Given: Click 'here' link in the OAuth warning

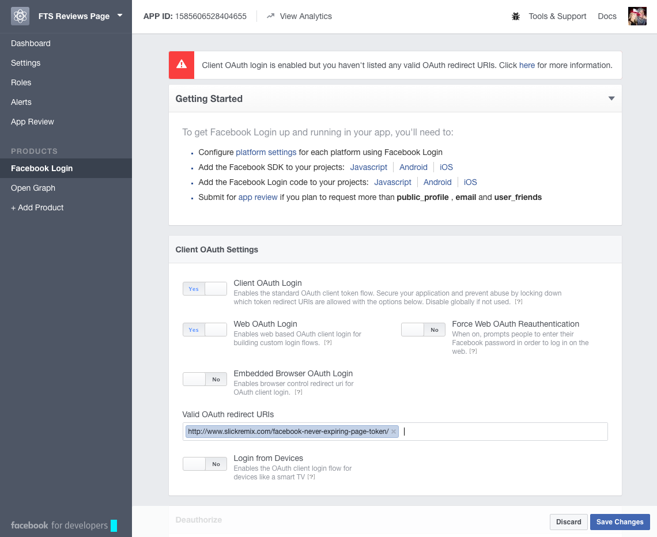Looking at the screenshot, I should [x=527, y=65].
